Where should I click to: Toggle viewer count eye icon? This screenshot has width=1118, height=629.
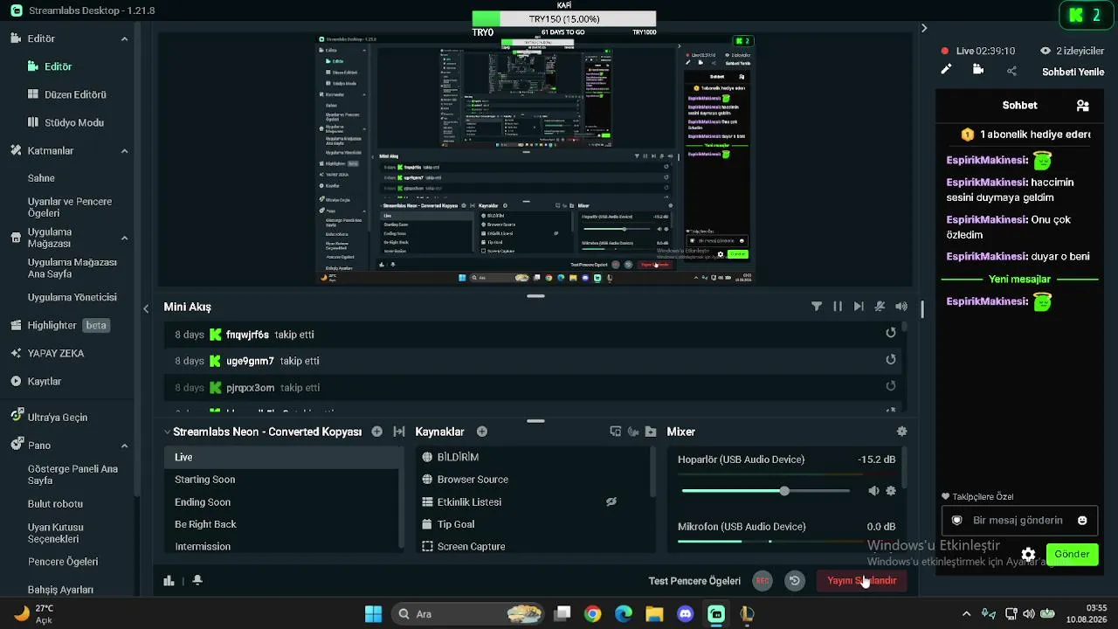[x=1045, y=51]
